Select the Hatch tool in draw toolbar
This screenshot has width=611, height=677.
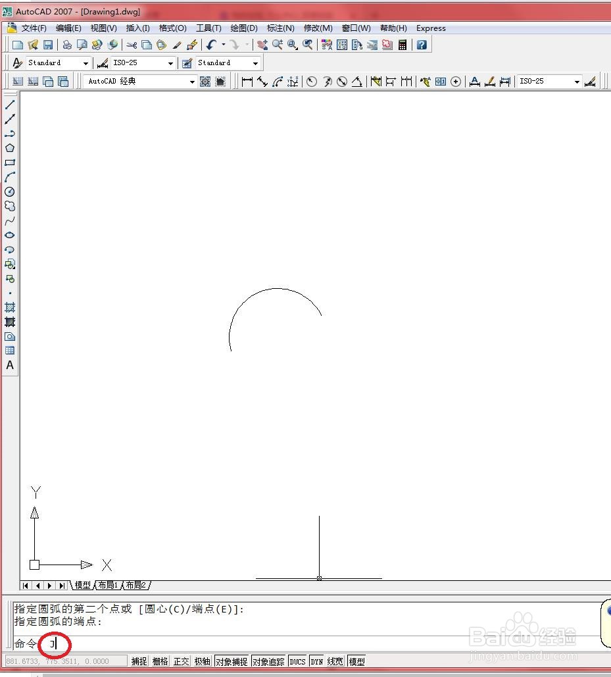click(10, 307)
